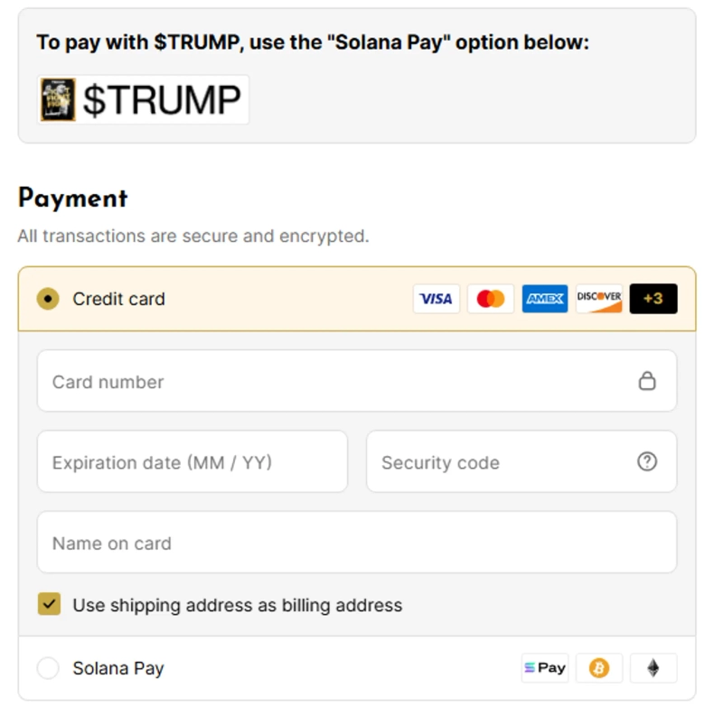Screen dimensions: 723x716
Task: Click the Visa card icon
Action: (437, 299)
